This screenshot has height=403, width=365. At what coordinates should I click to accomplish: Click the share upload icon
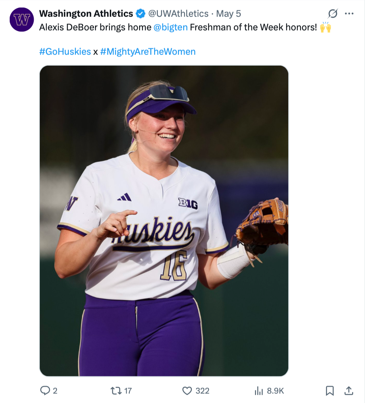click(x=349, y=390)
